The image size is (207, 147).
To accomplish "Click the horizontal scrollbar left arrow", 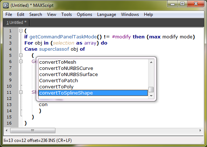I will pyautogui.click(x=7, y=130).
